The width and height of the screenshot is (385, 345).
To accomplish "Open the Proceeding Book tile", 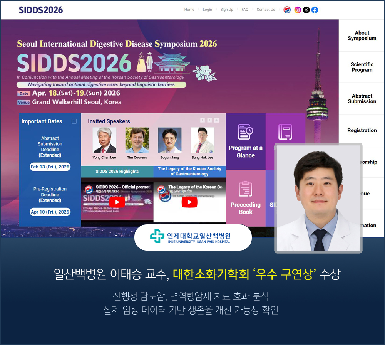I will click(246, 198).
